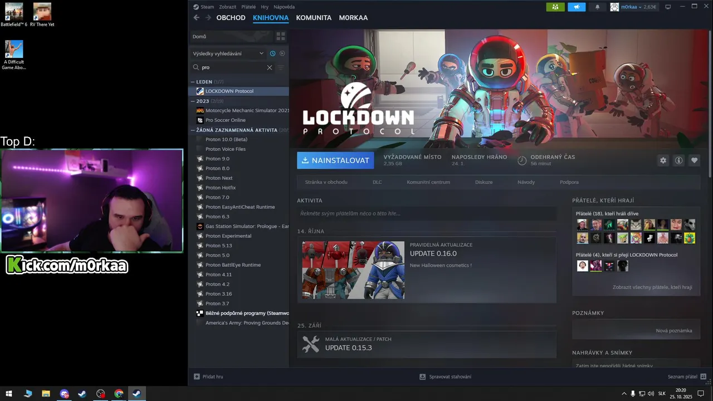Click the library search field
This screenshot has width=713, height=401.
coord(232,67)
